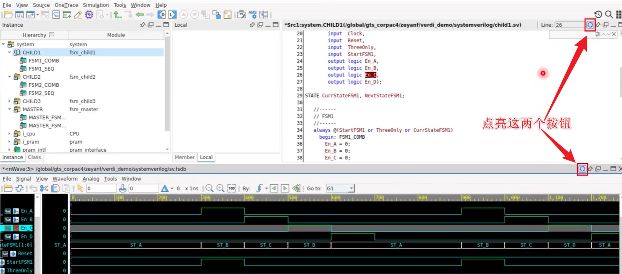Open the Go to G1 dropdown
622x274 pixels.
(x=351, y=189)
